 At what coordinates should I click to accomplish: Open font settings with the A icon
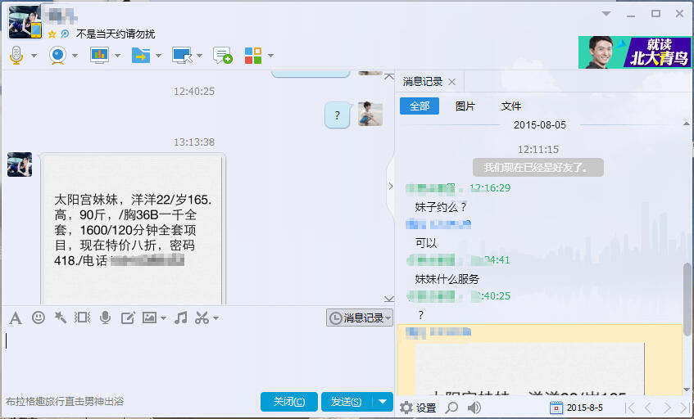click(x=16, y=318)
